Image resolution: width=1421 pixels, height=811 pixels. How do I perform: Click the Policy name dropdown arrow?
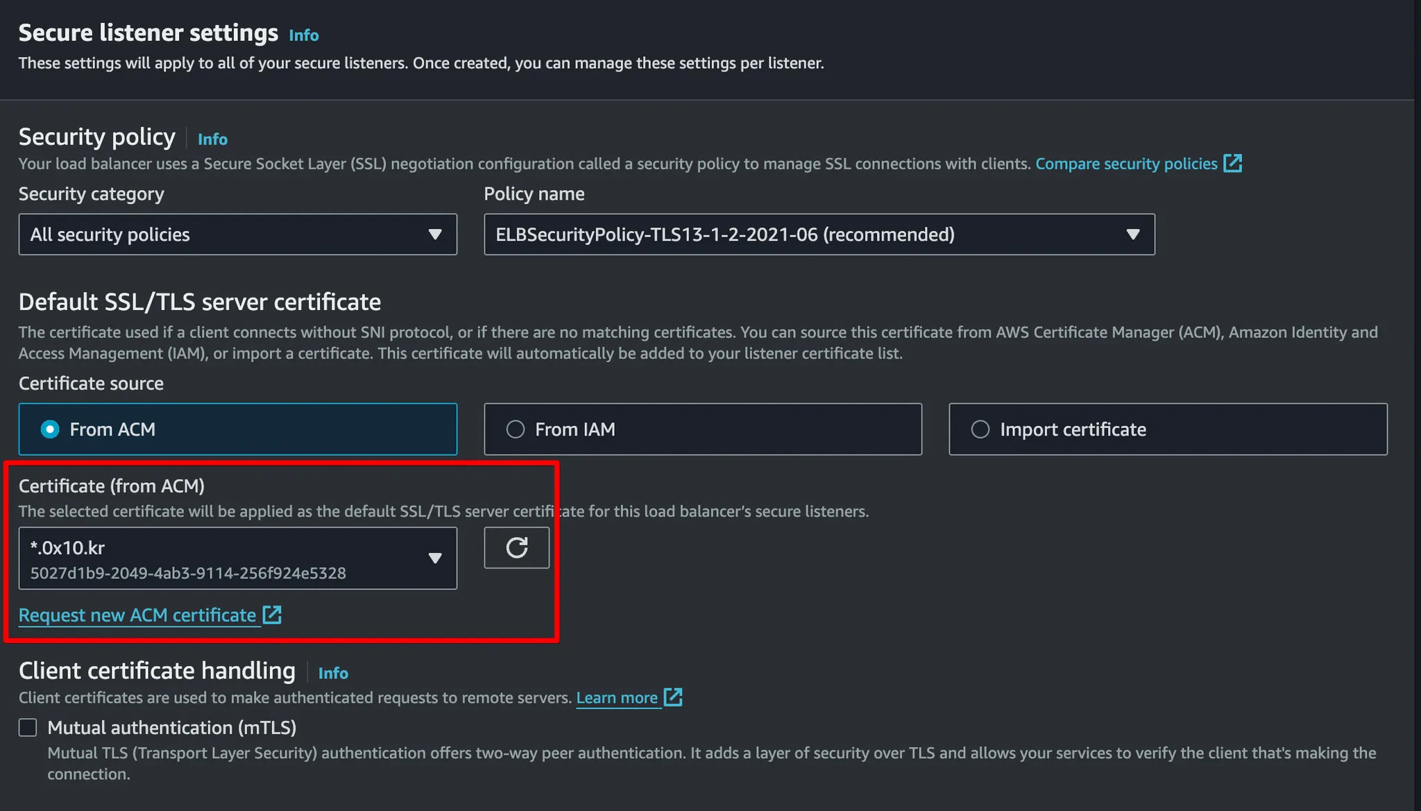[1132, 234]
